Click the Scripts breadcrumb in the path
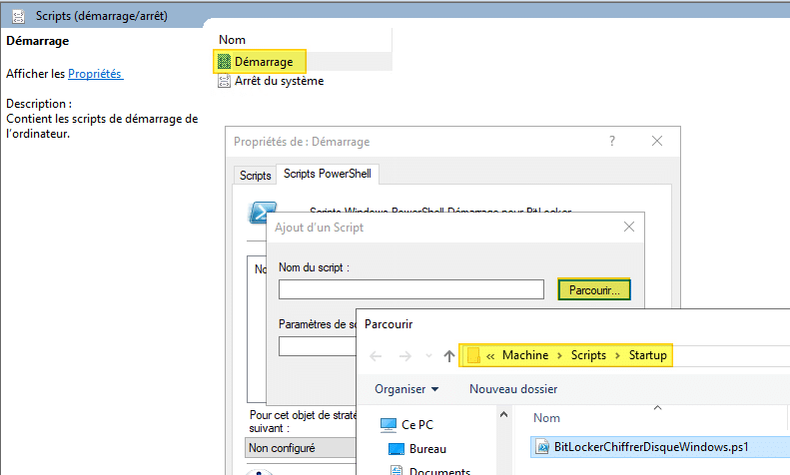790x475 pixels. click(588, 355)
